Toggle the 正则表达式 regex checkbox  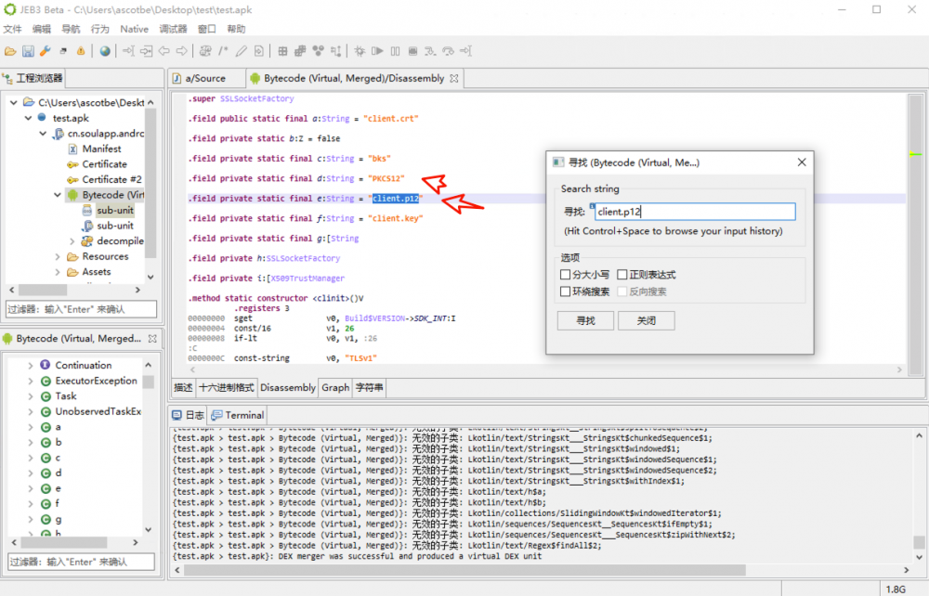coord(623,275)
